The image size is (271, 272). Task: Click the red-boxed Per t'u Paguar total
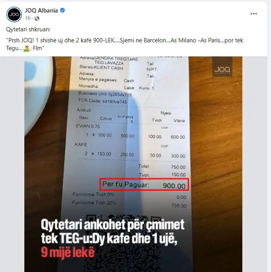point(144,185)
